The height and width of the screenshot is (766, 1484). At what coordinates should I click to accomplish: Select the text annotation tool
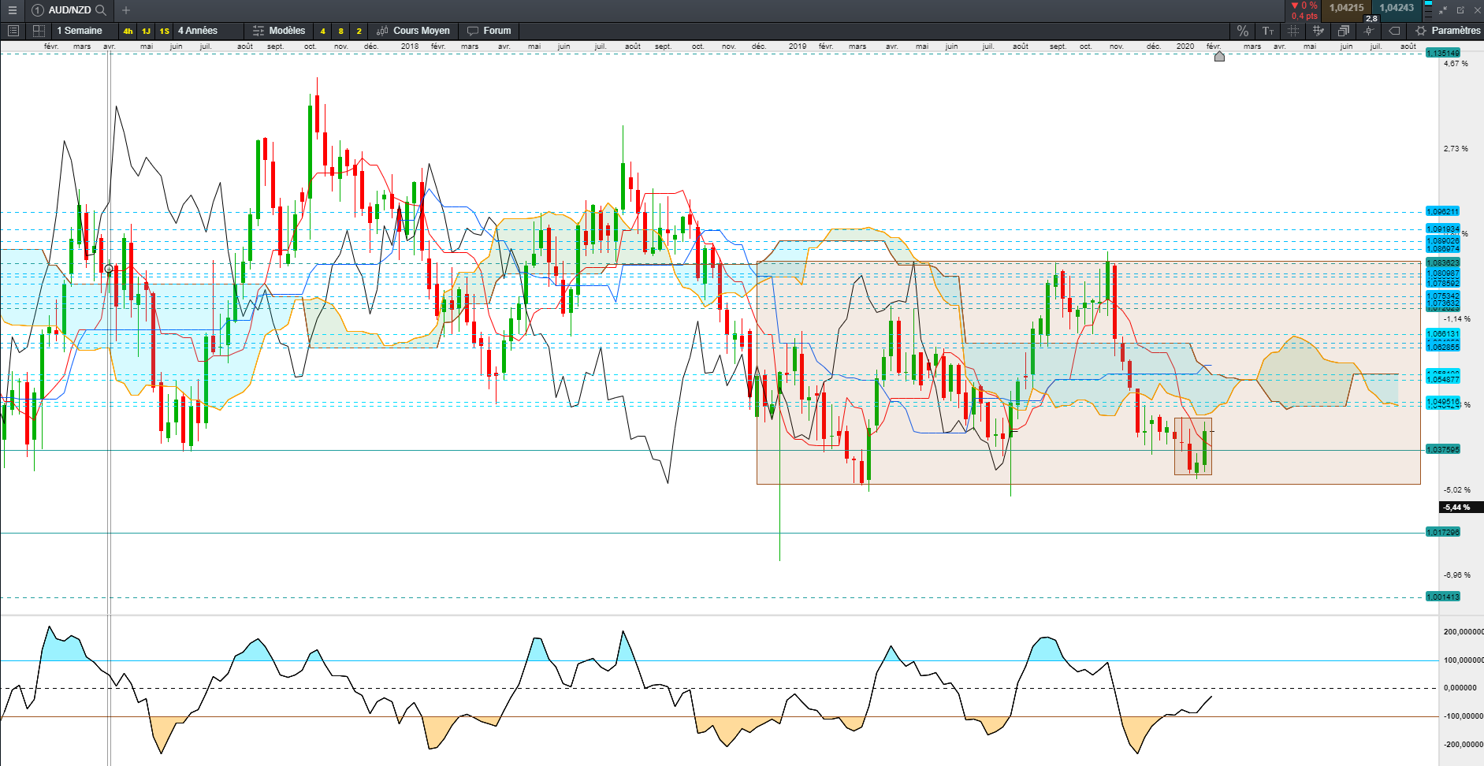point(1268,31)
